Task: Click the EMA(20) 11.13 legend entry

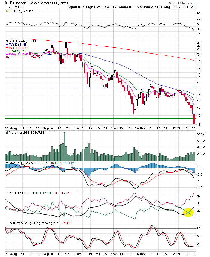Action: [19, 51]
